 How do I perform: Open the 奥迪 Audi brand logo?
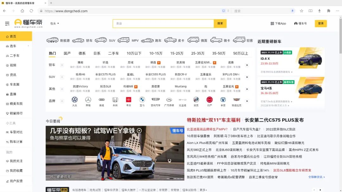pyautogui.click(x=102, y=99)
